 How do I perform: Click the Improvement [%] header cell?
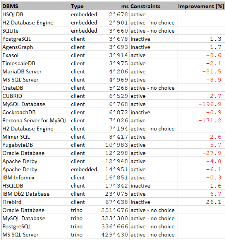(201, 6)
